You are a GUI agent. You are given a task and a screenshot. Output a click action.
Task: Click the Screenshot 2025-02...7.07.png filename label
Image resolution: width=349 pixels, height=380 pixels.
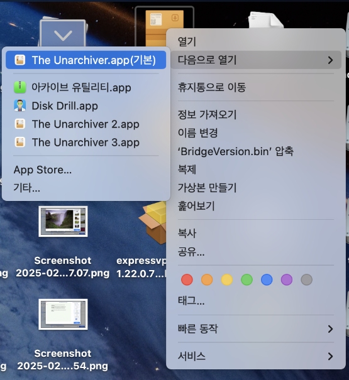63,267
